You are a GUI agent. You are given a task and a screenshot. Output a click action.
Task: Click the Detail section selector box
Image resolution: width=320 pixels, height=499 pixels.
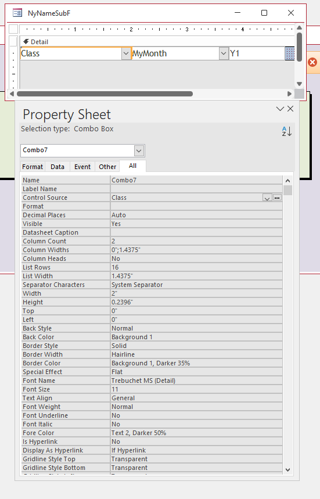[x=13, y=41]
